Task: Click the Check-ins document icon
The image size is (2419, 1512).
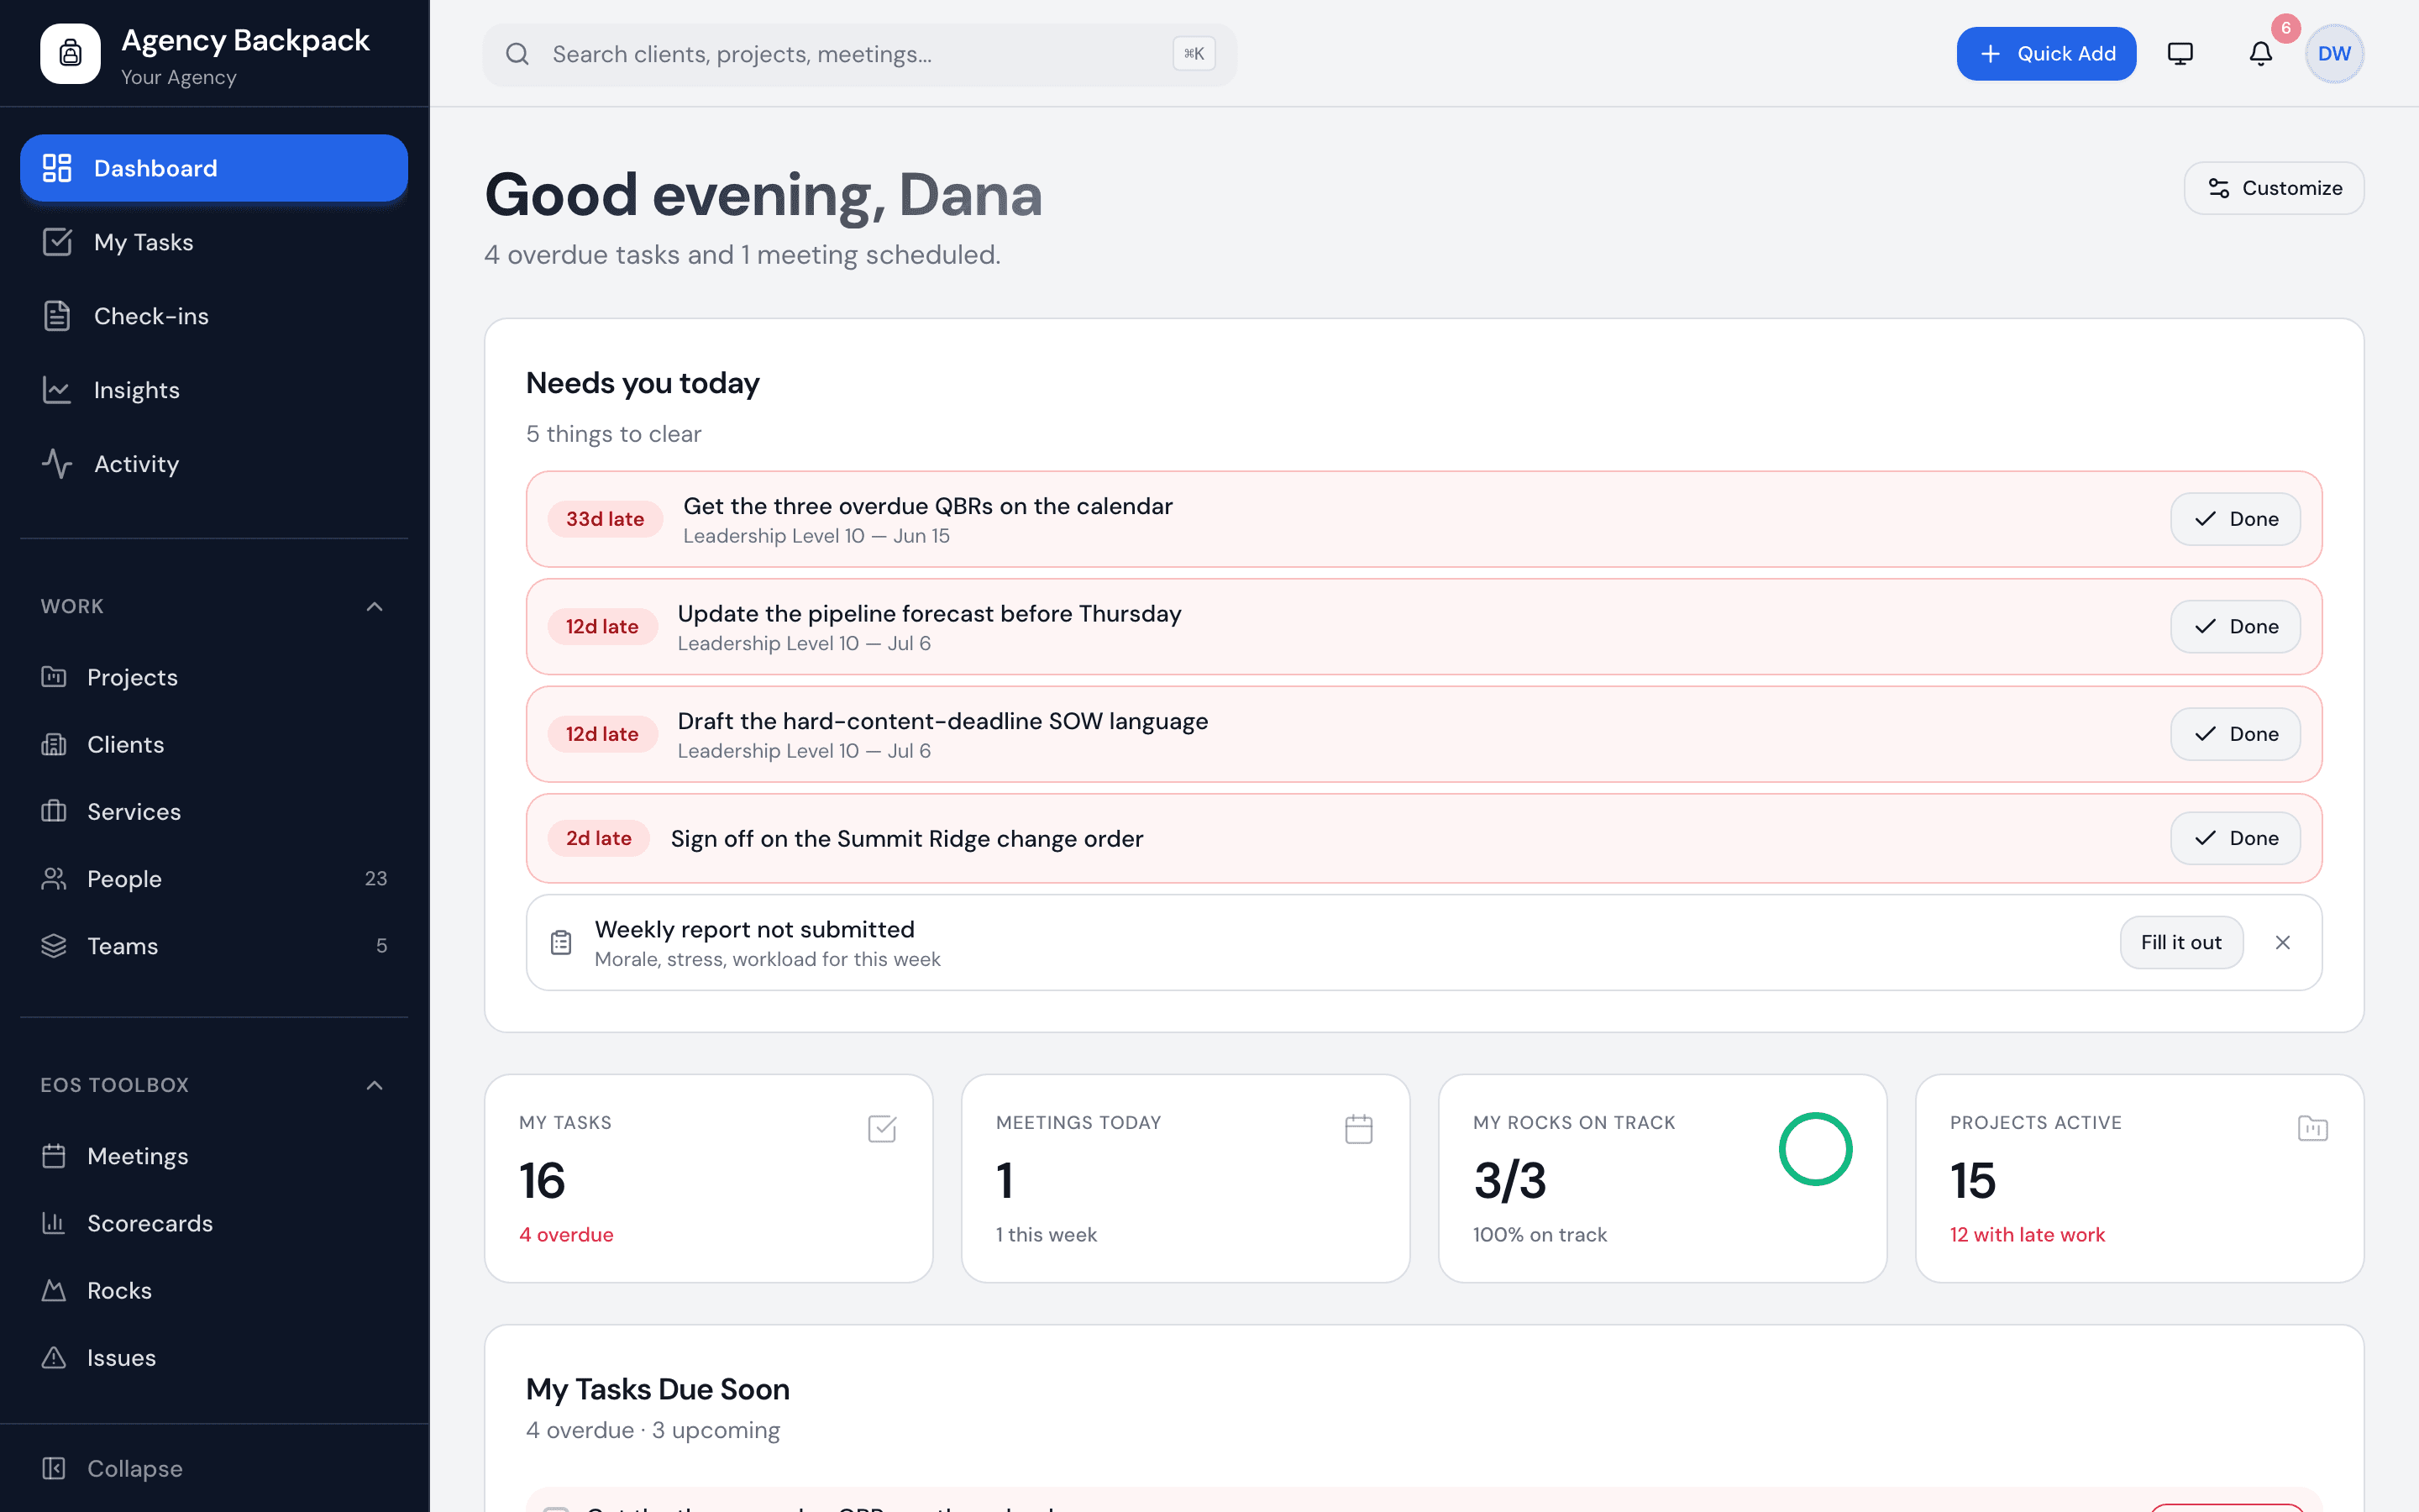Action: 57,316
